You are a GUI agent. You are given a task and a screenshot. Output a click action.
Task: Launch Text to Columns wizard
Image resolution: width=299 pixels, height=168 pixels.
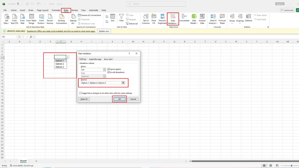[x=146, y=19]
